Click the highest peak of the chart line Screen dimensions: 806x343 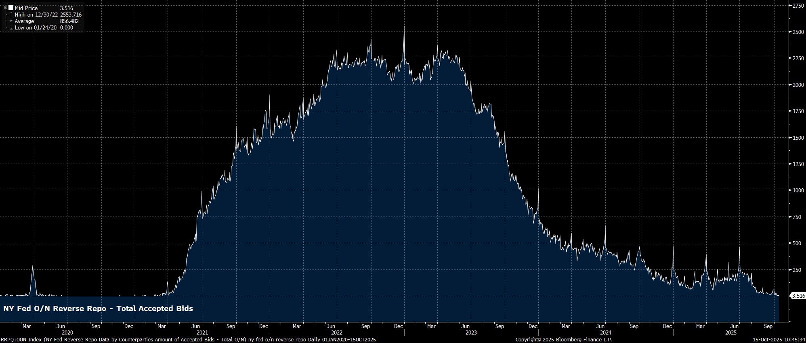coord(404,27)
